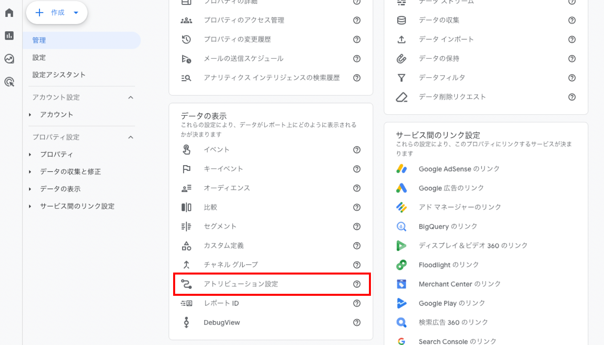Click the 比較 comparison icon
The image size is (604, 345).
pos(186,207)
